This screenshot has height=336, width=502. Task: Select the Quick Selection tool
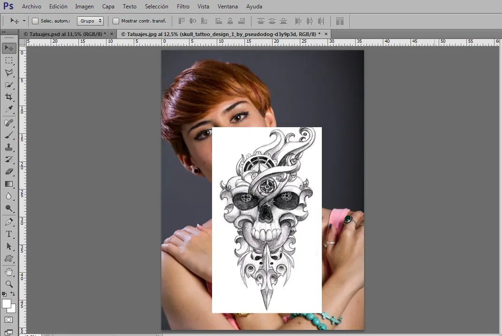pos(9,85)
